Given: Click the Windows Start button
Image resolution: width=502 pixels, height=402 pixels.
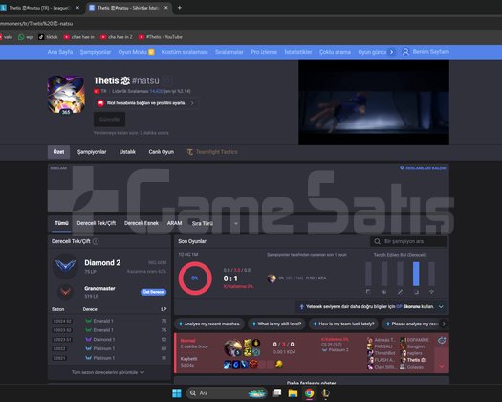Looking at the screenshot, I should pos(177,393).
